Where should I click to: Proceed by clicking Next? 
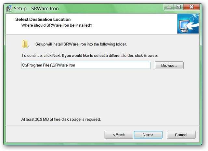click(148, 135)
